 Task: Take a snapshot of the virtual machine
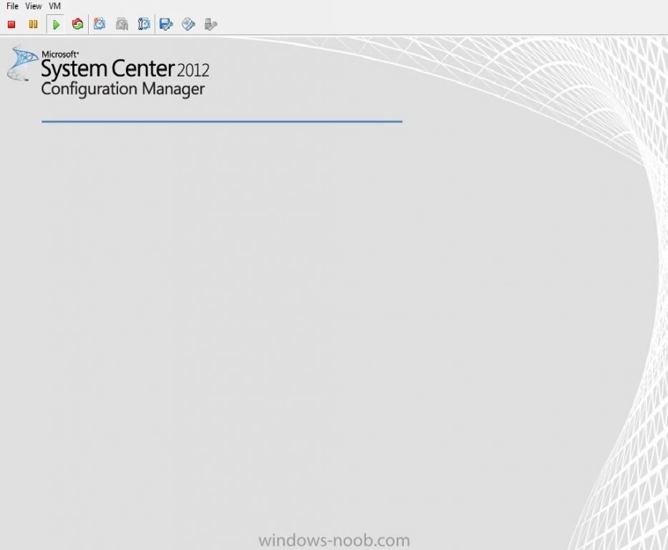tap(100, 24)
